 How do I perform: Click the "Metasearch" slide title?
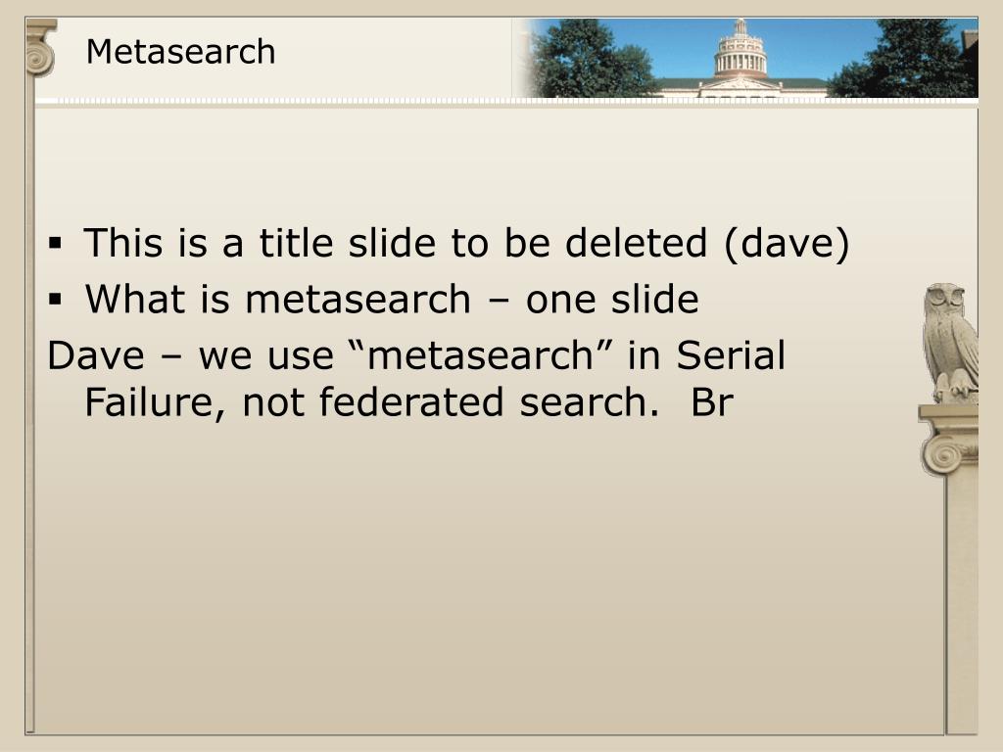click(x=181, y=52)
